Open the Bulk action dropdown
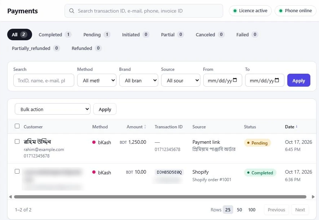Viewport: 319px width, 220px height. pos(53,109)
